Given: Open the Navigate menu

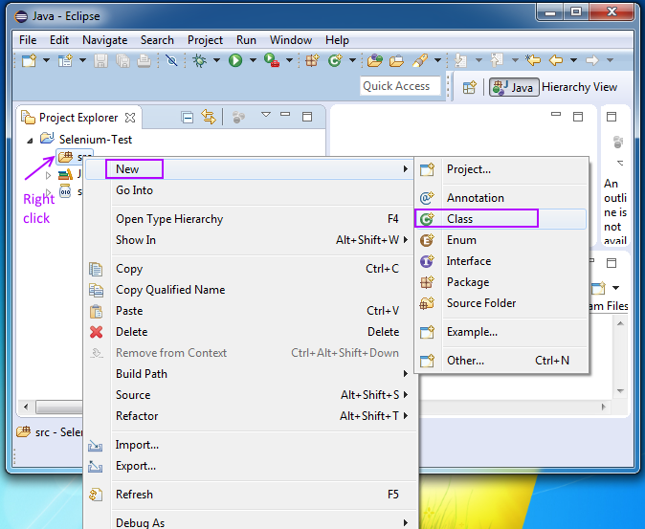Looking at the screenshot, I should coord(105,40).
